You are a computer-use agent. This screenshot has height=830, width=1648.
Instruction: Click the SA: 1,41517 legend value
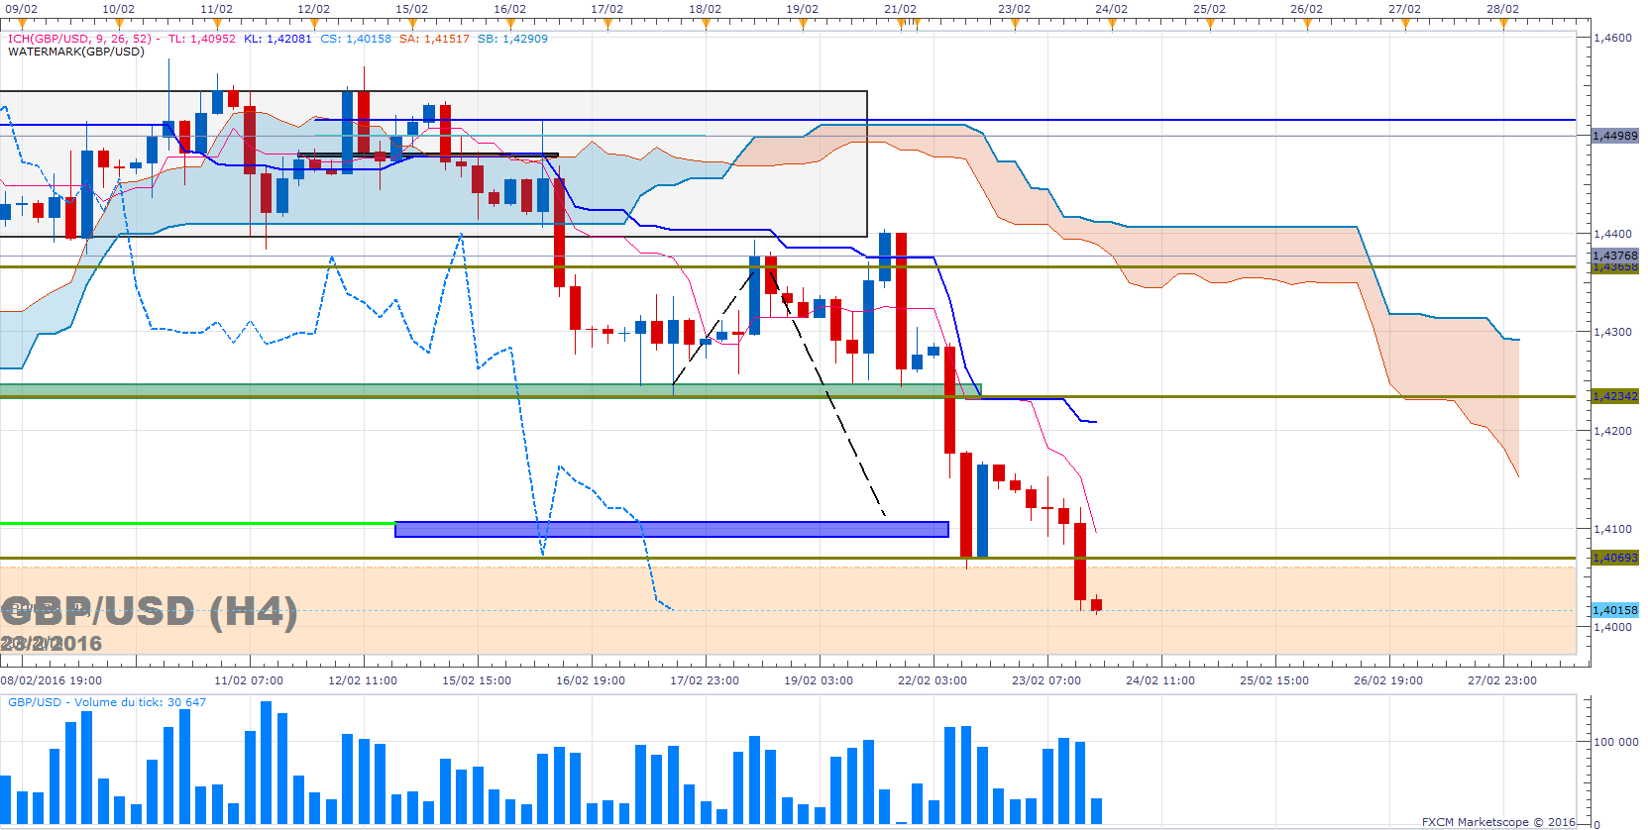(x=434, y=39)
